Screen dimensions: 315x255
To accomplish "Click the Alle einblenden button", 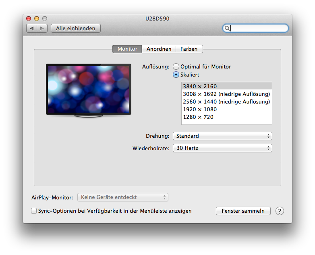I will (76, 28).
